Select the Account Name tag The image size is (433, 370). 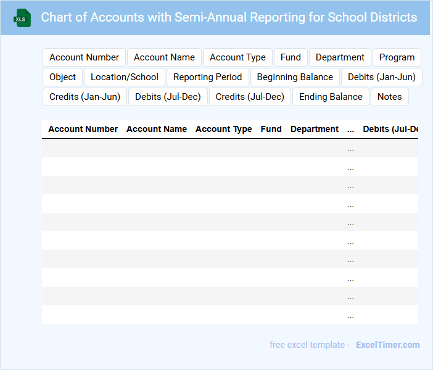164,57
